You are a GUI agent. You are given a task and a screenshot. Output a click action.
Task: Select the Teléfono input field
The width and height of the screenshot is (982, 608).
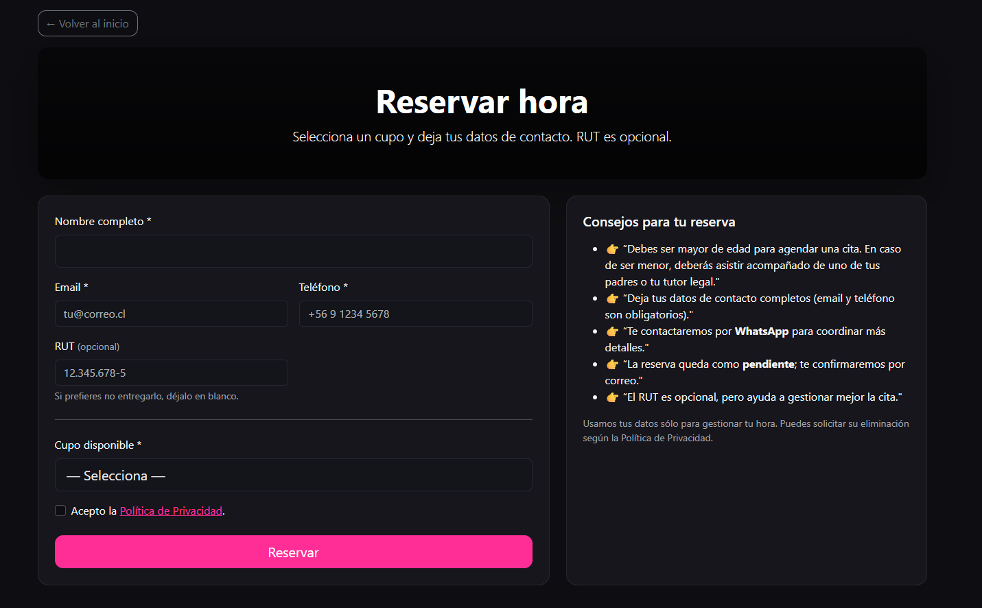pyautogui.click(x=415, y=314)
